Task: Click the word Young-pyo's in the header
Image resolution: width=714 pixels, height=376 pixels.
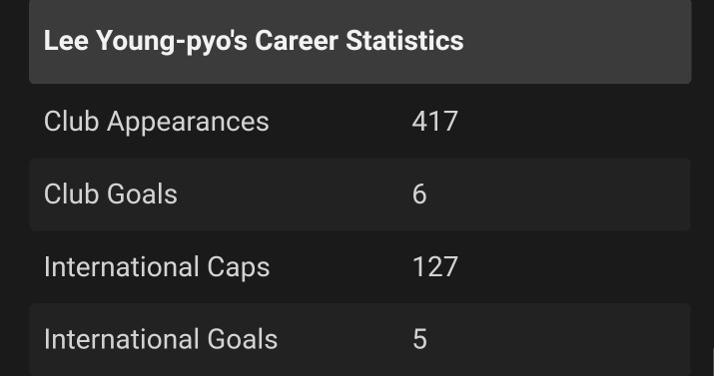Action: pyautogui.click(x=172, y=42)
